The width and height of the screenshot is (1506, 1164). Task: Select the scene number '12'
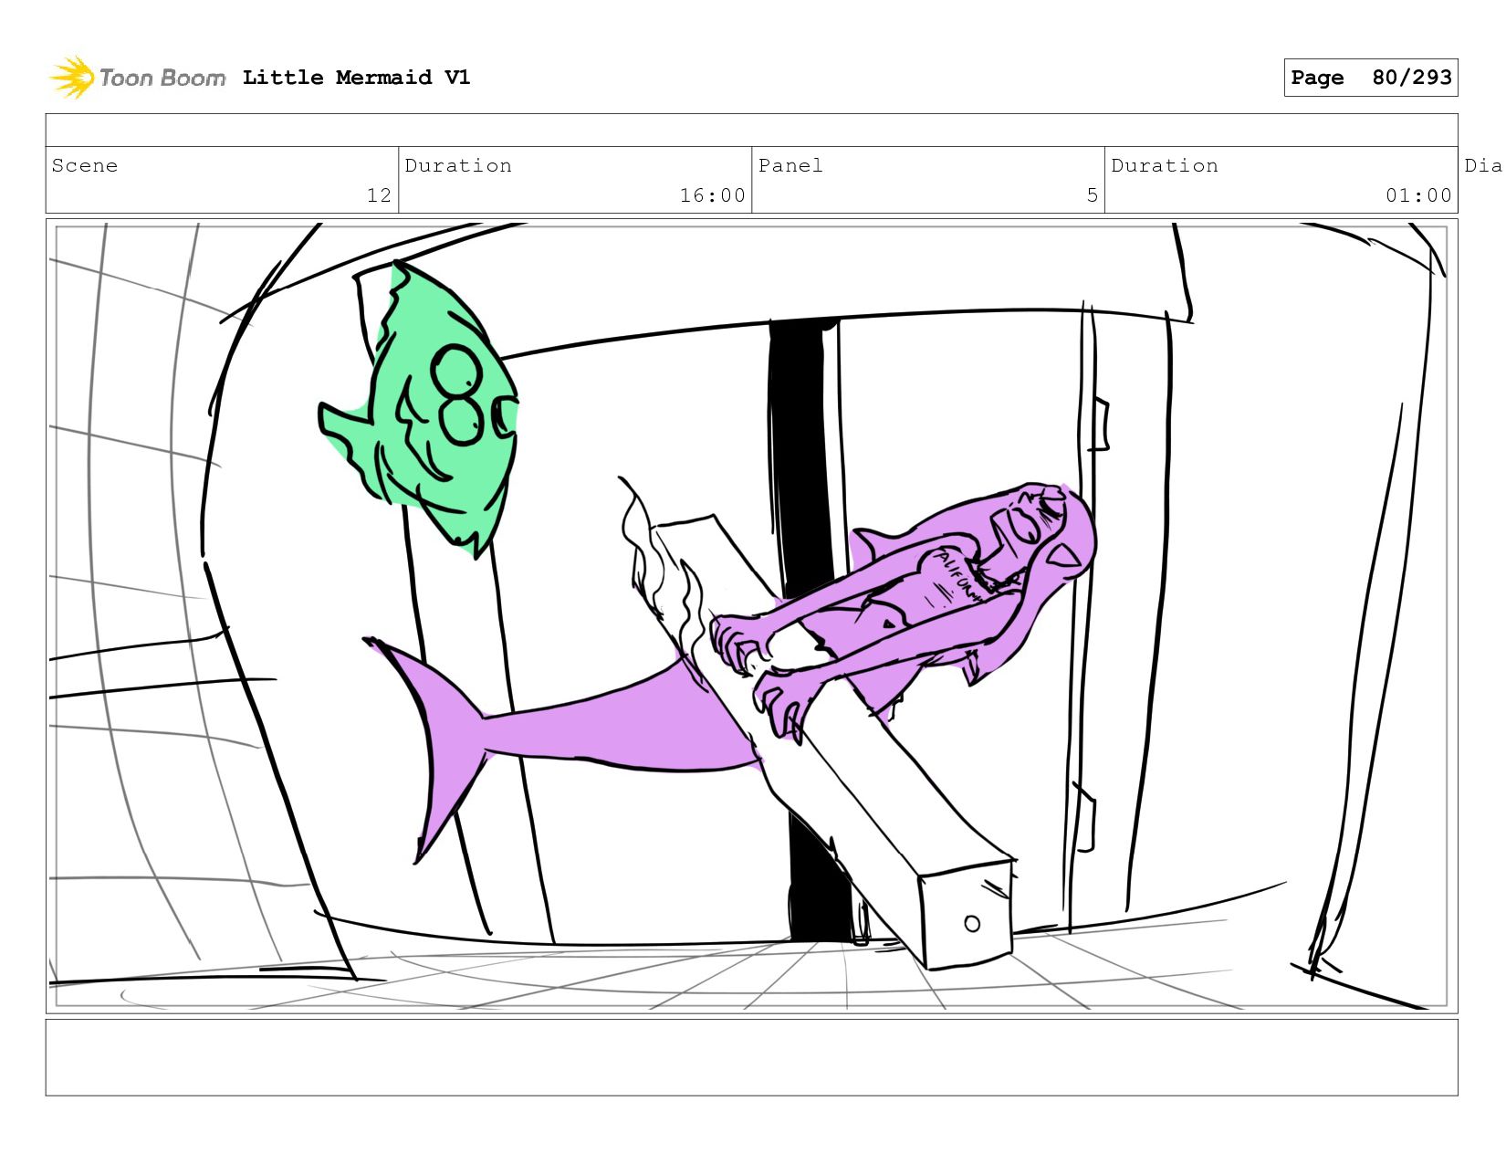pos(379,195)
